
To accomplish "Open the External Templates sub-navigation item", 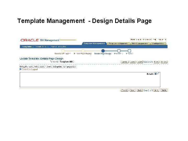I will [58, 47].
